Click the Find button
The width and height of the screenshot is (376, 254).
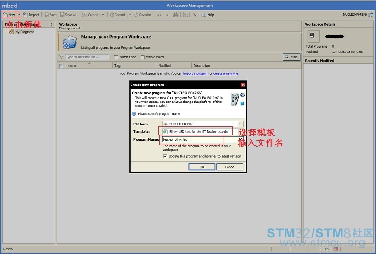tap(291, 57)
